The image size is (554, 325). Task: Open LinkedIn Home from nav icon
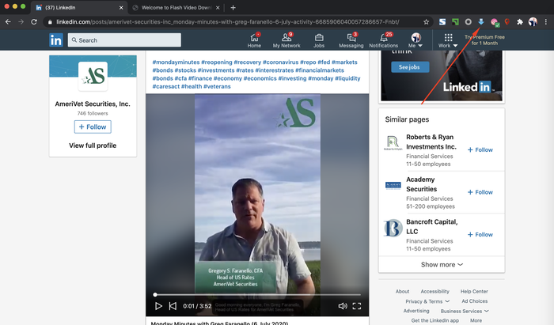point(255,36)
